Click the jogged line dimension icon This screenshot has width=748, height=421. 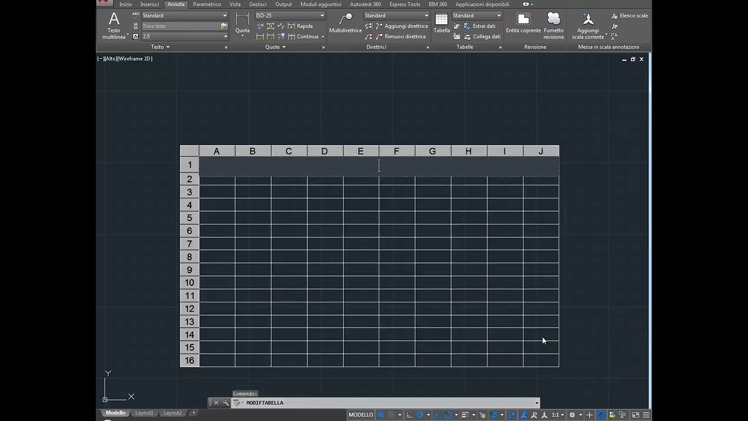(x=281, y=26)
